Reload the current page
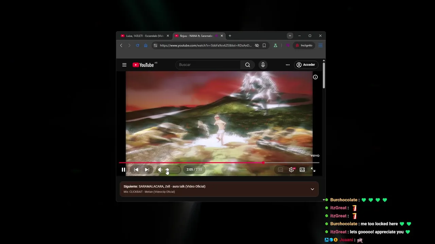The image size is (435, 244). click(137, 45)
